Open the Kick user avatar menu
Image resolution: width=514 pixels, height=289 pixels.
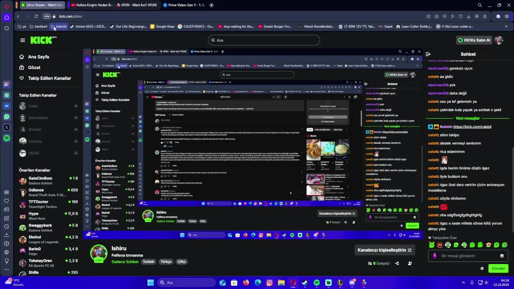[x=499, y=40]
